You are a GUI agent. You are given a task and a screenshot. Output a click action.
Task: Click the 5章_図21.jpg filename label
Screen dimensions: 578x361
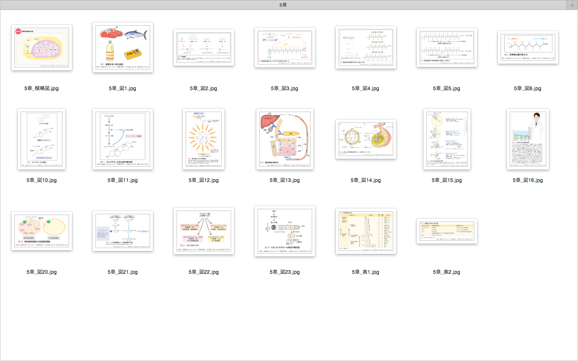point(123,272)
